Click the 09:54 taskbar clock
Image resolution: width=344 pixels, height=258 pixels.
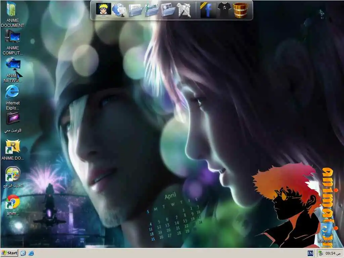pyautogui.click(x=333, y=253)
